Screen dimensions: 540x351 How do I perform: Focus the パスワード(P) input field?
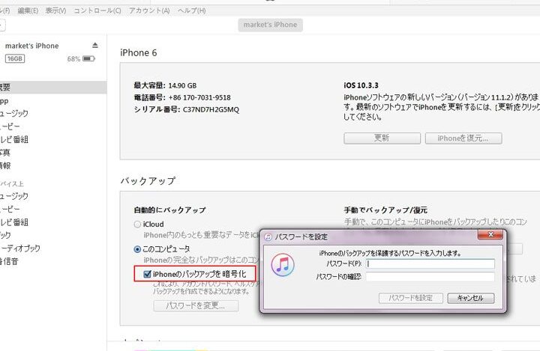[x=430, y=263]
